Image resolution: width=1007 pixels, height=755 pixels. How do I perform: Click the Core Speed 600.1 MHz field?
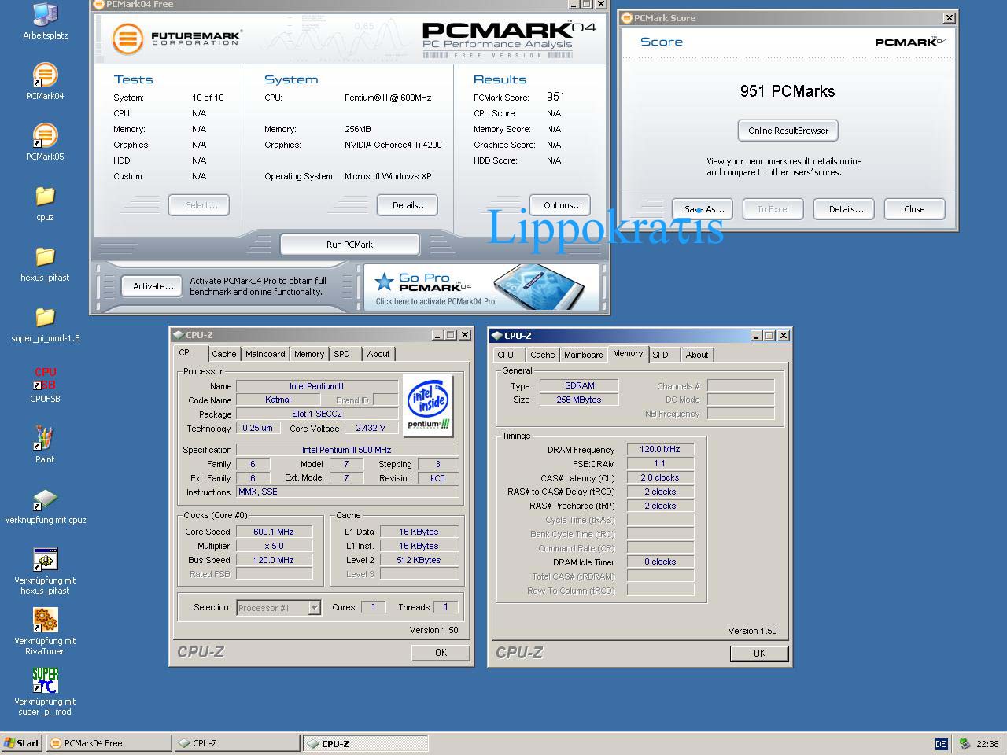tap(274, 532)
